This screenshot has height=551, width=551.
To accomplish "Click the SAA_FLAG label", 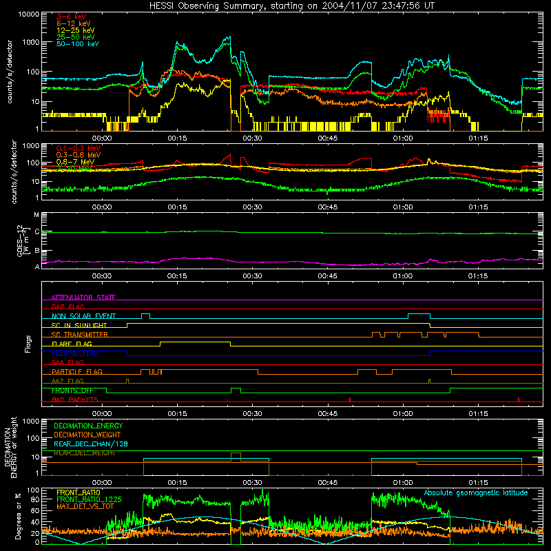I will click(67, 362).
